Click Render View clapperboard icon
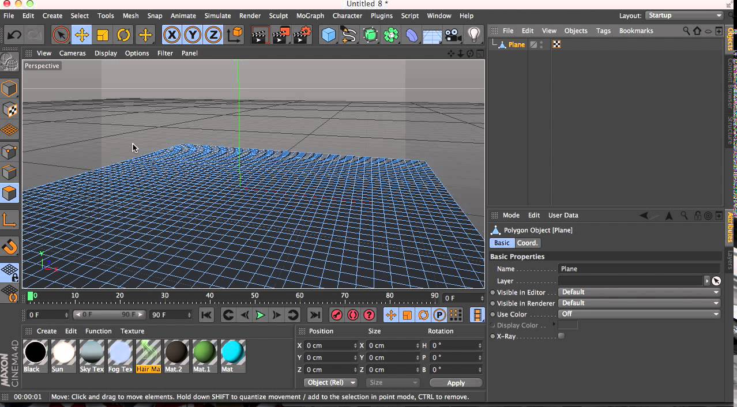 point(260,35)
